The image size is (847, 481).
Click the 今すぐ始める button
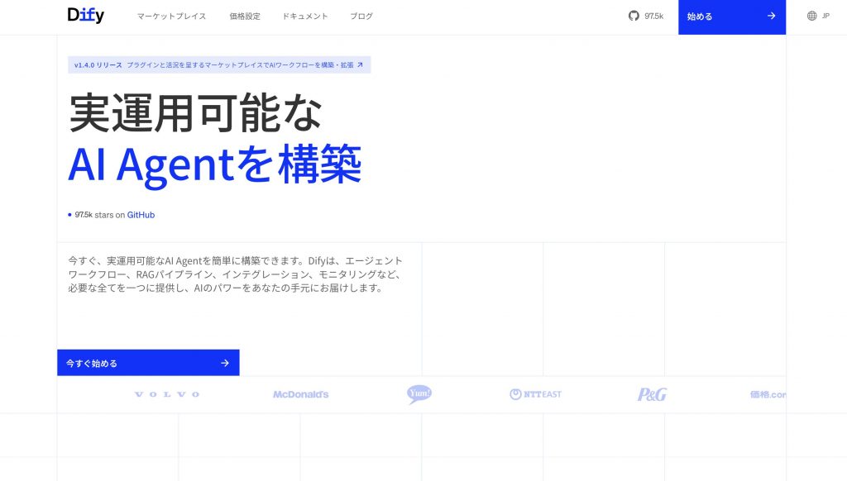pyautogui.click(x=148, y=363)
